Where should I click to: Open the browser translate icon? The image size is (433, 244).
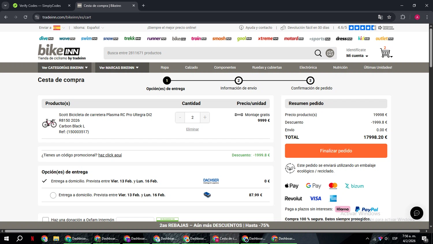point(380,17)
